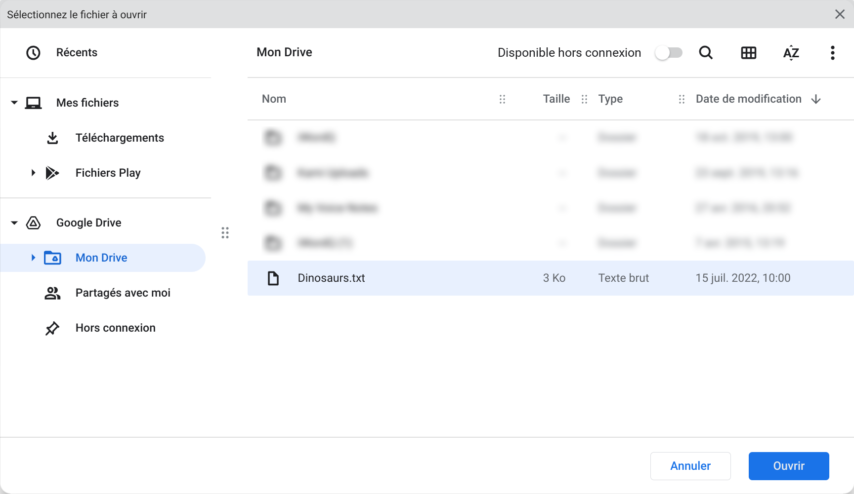Click the Taille column resize handle
The width and height of the screenshot is (854, 494).
(584, 99)
